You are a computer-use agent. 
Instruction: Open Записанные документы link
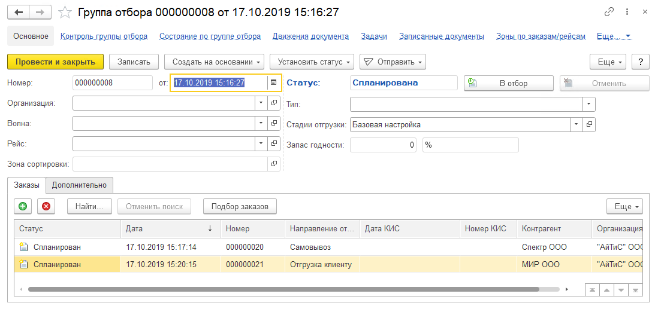click(x=442, y=36)
